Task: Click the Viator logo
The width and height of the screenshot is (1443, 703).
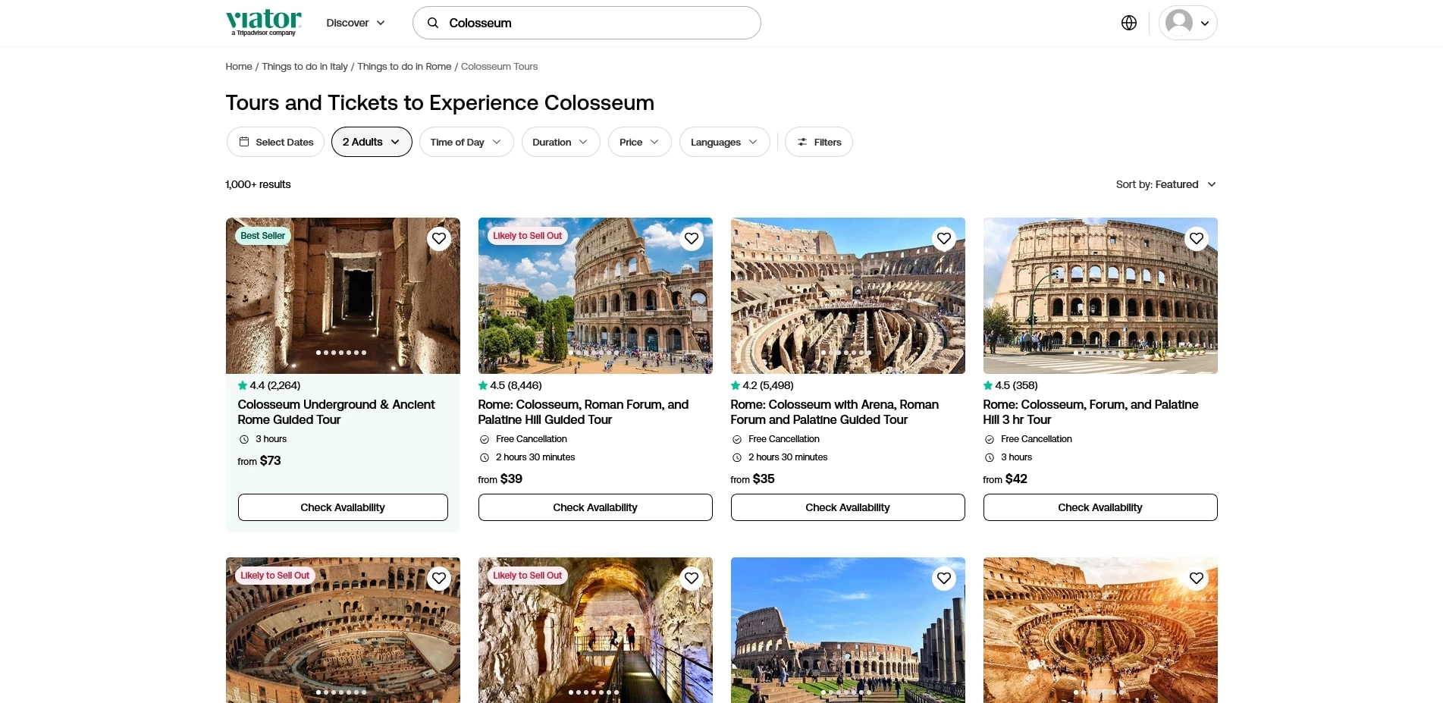Action: point(263,22)
